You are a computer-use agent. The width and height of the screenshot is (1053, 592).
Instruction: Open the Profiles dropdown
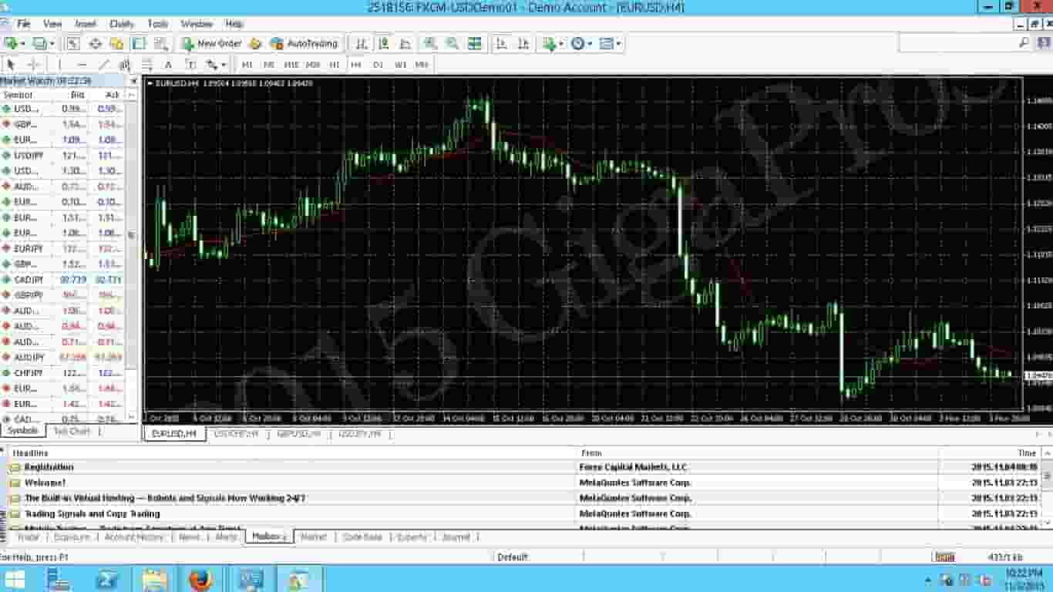[43, 44]
